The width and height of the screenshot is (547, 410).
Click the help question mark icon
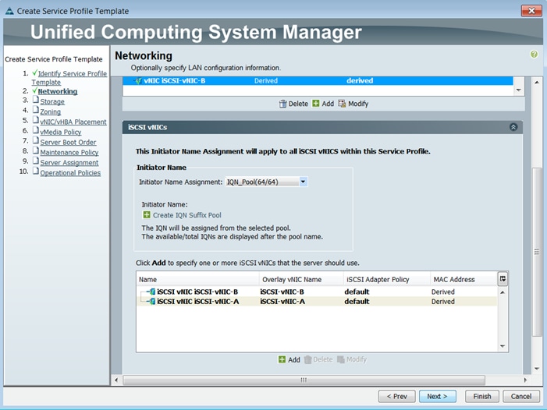pos(534,55)
